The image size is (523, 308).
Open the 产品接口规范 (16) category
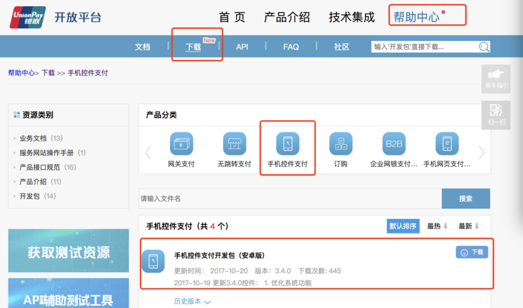pos(48,167)
